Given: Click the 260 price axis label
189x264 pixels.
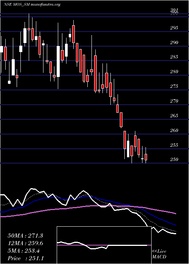Looking at the screenshot, I should pyautogui.click(x=174, y=130).
